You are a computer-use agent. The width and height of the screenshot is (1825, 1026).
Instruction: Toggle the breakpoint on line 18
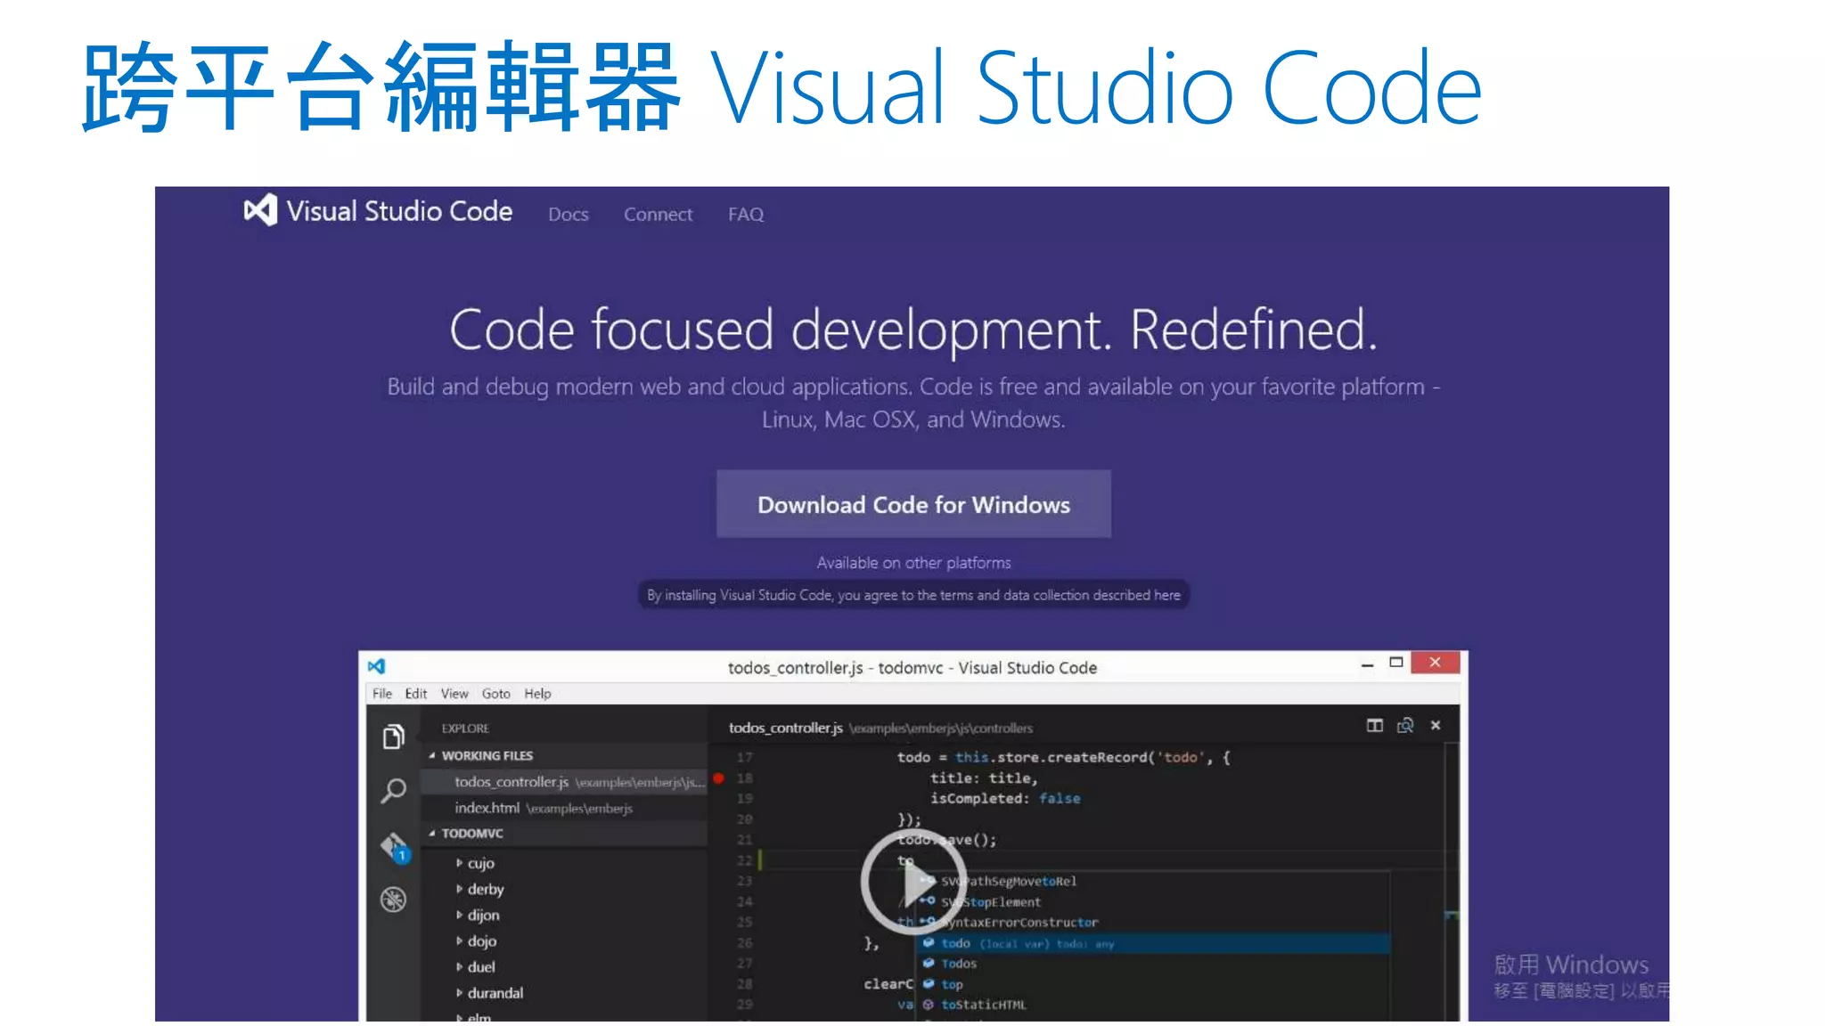[718, 778]
